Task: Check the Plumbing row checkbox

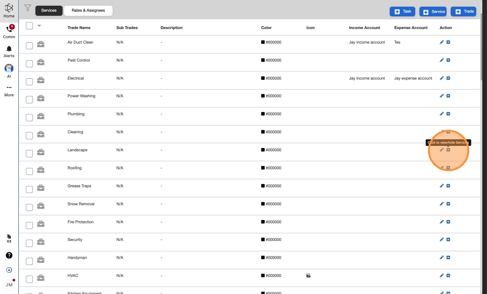Action: [29, 117]
